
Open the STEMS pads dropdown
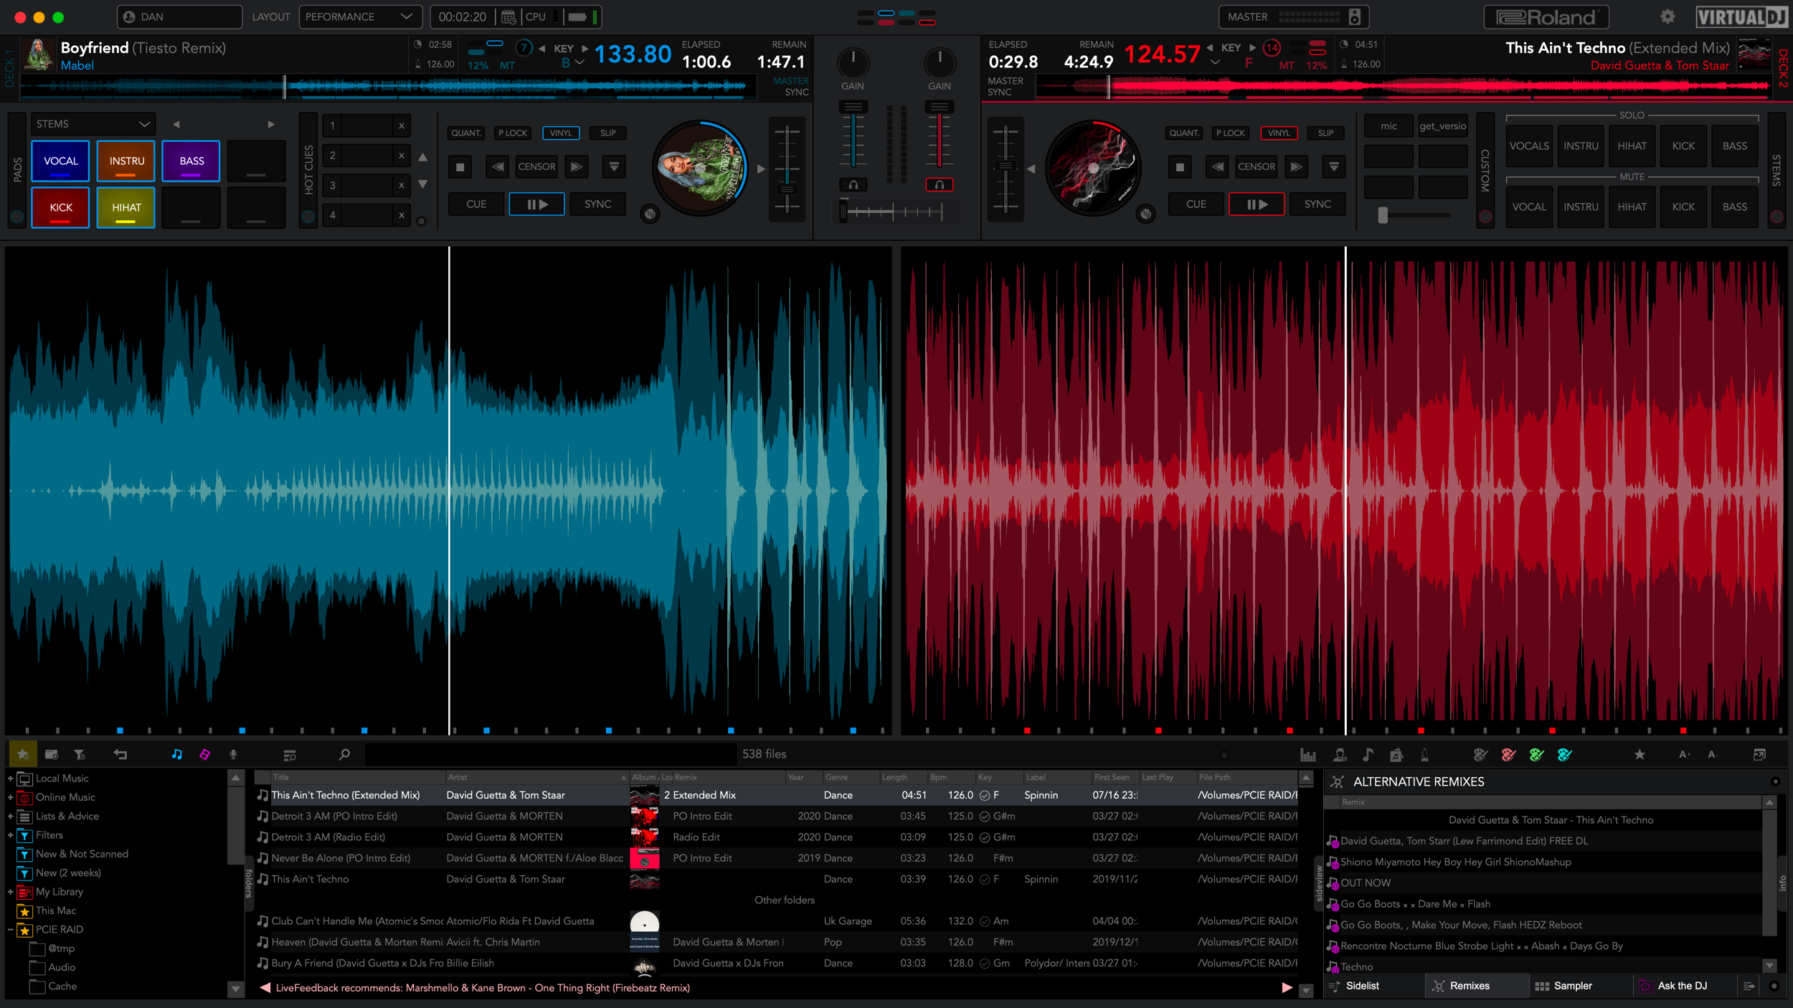(93, 124)
